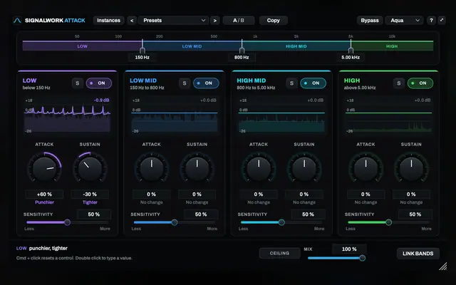456x285 pixels.
Task: Click the 'below 150 Hz' range text
Action: pyautogui.click(x=36, y=88)
